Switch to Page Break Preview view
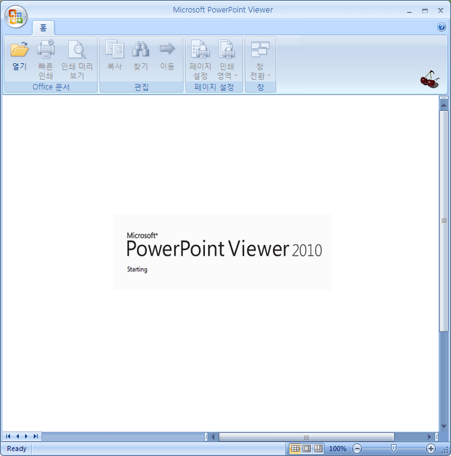This screenshot has height=456, width=451. [318, 448]
